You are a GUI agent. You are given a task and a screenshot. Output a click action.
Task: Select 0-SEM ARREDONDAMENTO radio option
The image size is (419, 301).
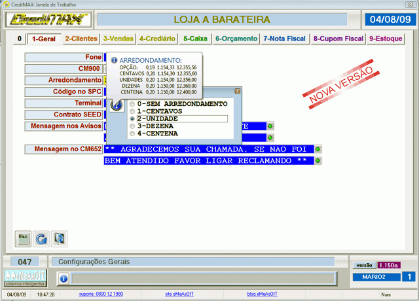click(134, 104)
